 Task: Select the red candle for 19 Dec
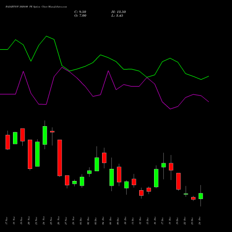[179, 181]
